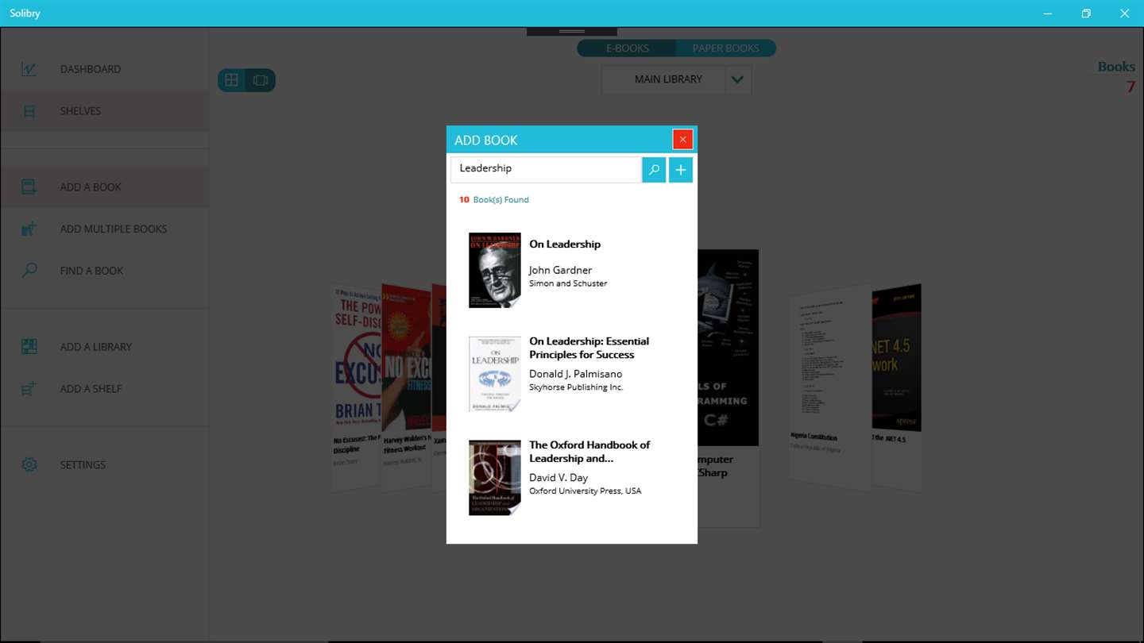Click the Oxford Handbook of Leadership cover

point(495,478)
